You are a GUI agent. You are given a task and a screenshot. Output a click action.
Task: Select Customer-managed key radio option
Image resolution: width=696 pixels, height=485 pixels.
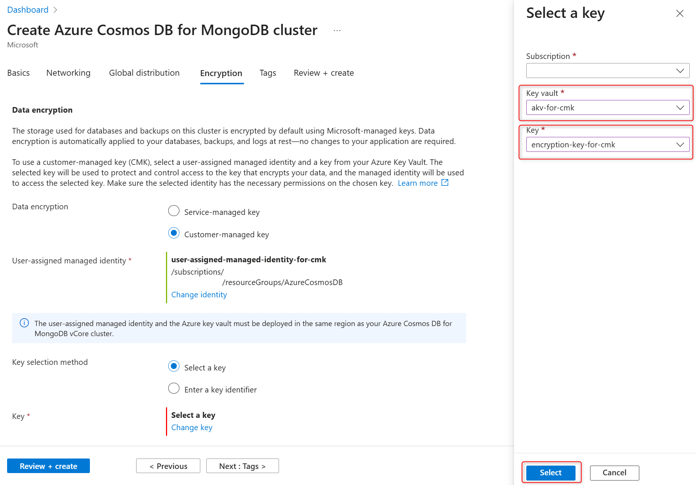[x=174, y=234]
